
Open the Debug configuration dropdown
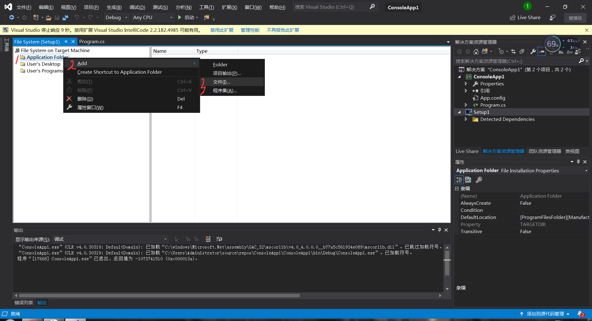coord(116,18)
